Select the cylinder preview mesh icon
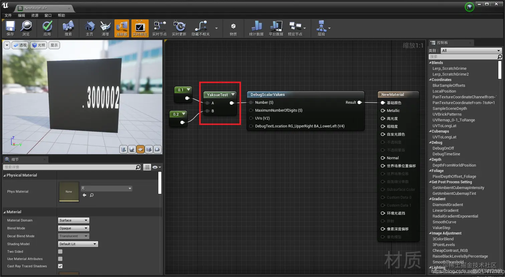 pos(124,149)
